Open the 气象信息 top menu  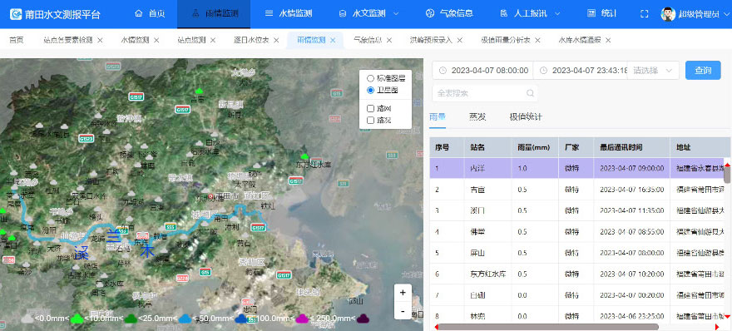point(449,13)
